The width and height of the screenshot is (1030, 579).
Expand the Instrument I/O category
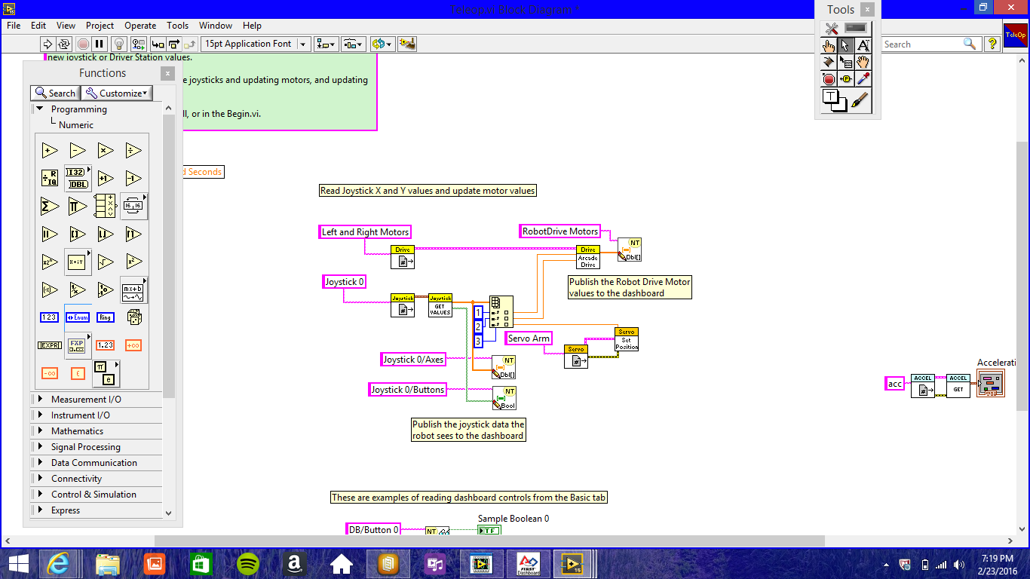point(40,415)
